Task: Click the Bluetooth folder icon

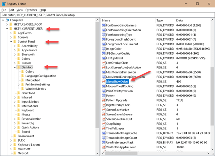Action: [19, 54]
